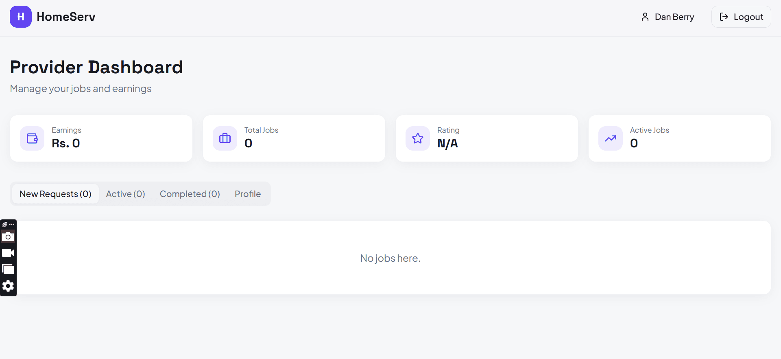Click the user profile icon beside Dan Berry
The image size is (781, 359).
(x=645, y=17)
